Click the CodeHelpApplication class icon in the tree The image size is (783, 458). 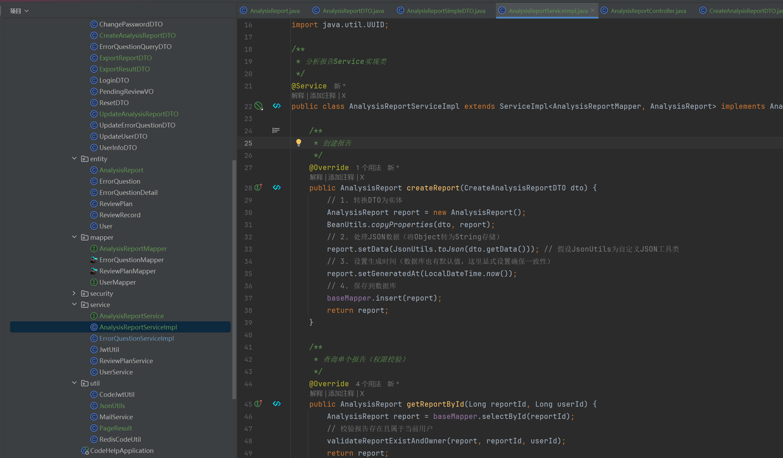tap(85, 451)
